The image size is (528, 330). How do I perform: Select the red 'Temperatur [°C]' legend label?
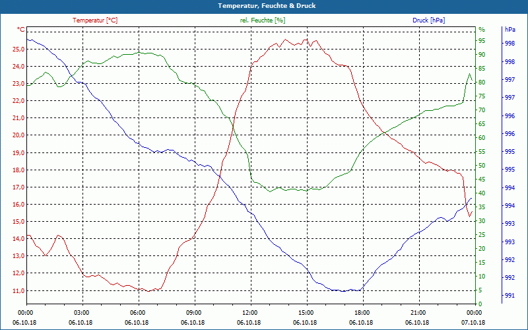click(95, 20)
